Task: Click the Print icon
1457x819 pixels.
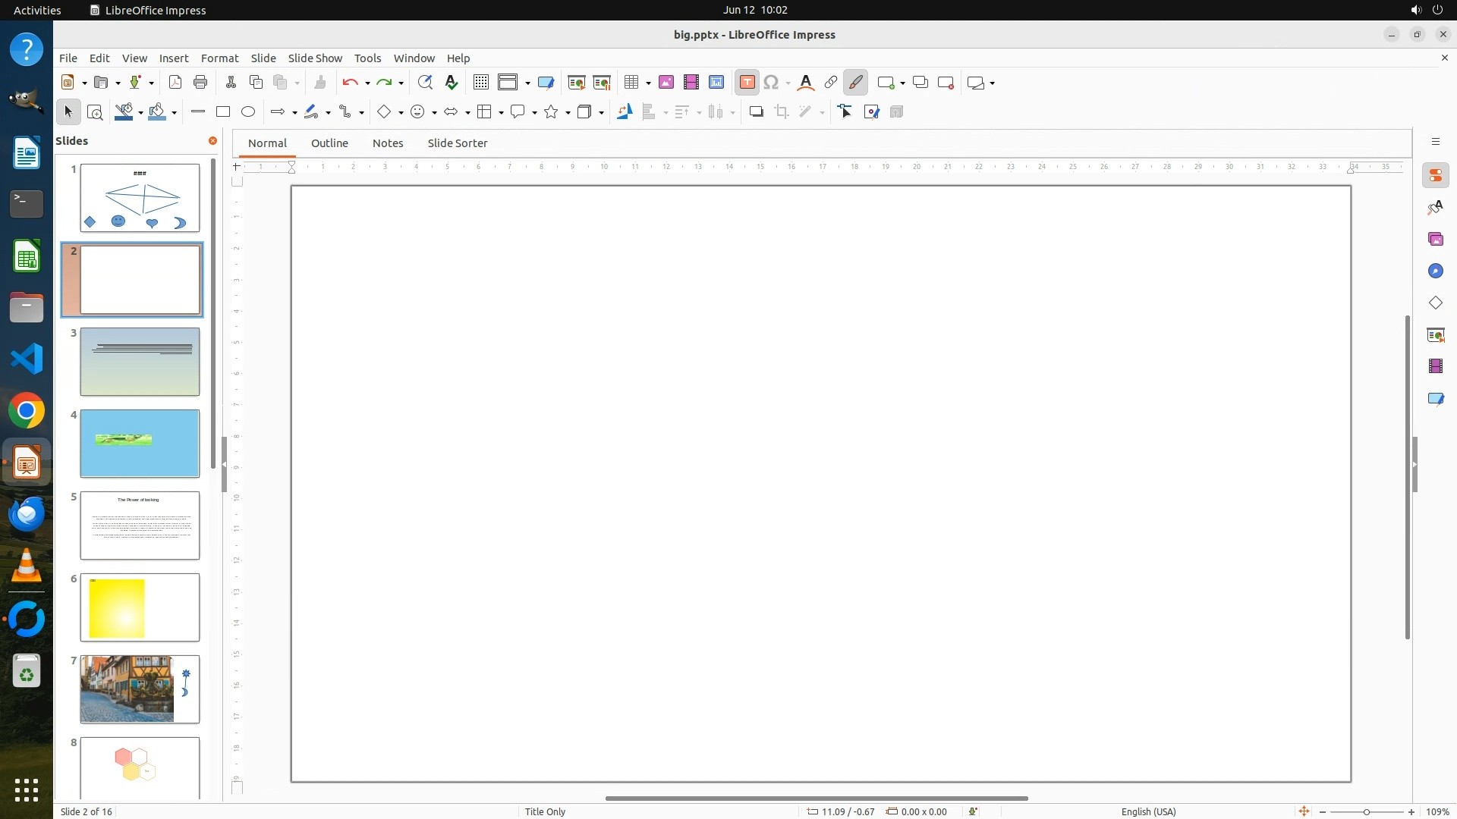Action: (x=200, y=83)
